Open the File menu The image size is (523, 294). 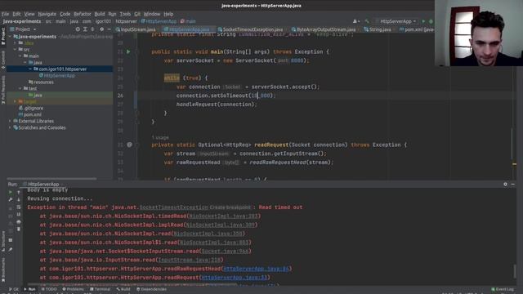pos(6,14)
